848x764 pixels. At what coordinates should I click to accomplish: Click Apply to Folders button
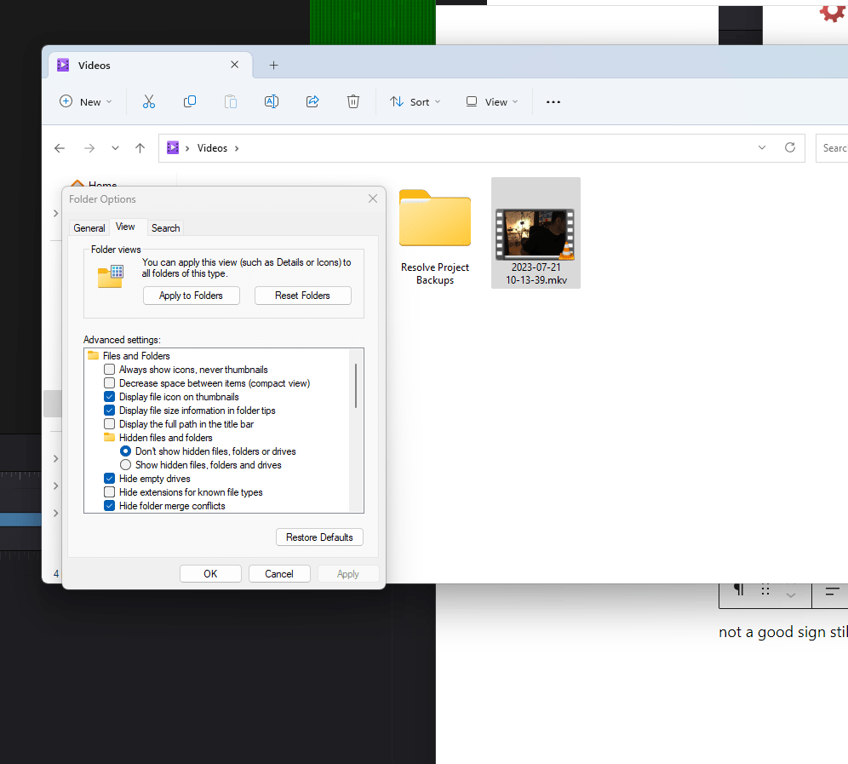[x=191, y=296]
